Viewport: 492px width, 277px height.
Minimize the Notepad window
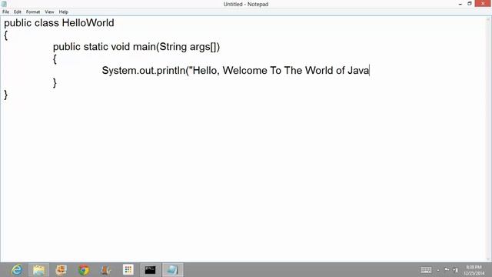pos(460,4)
